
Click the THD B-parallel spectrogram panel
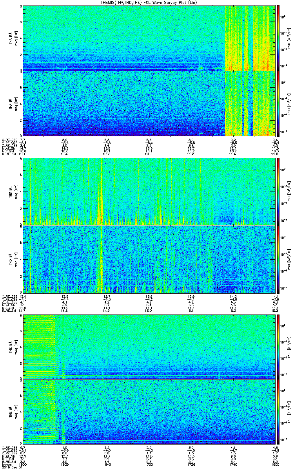(x=149, y=258)
